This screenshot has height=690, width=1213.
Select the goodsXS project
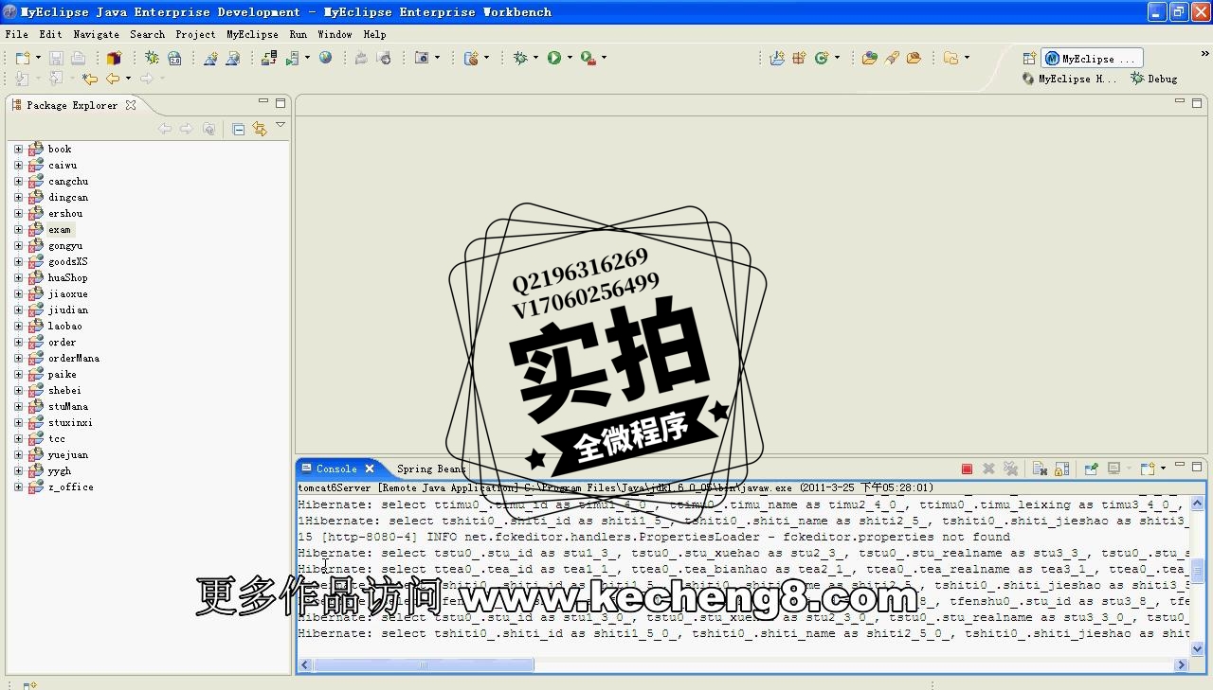coord(68,261)
